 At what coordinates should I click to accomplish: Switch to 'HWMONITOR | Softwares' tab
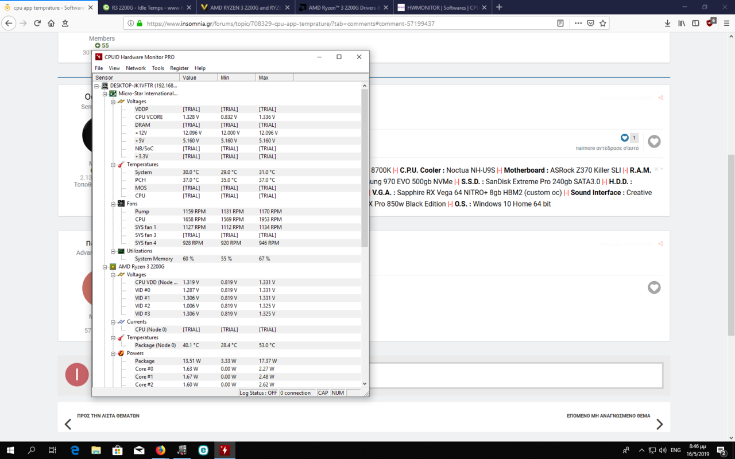(442, 7)
